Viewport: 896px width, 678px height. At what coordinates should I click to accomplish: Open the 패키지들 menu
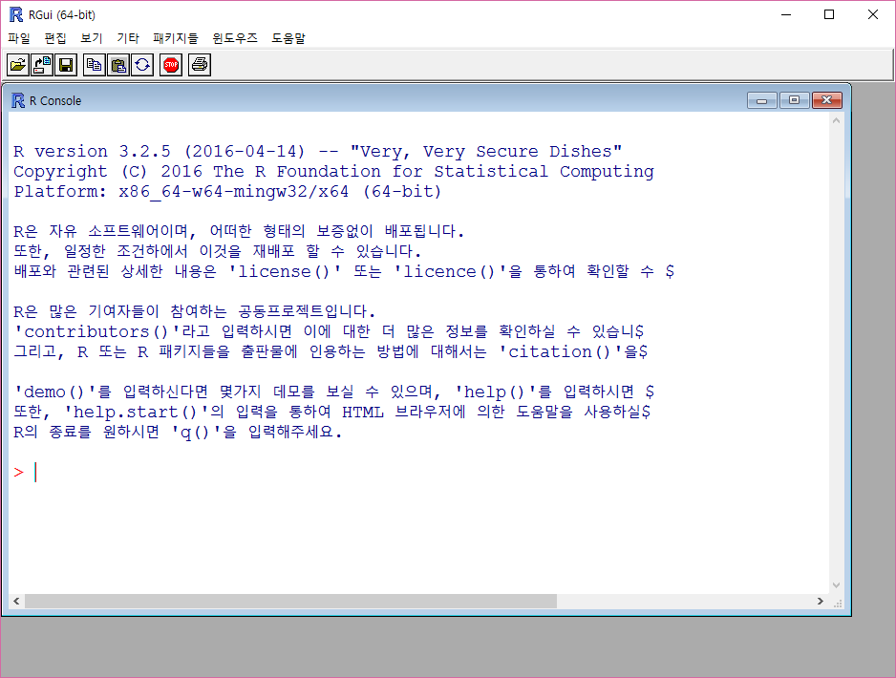click(176, 38)
